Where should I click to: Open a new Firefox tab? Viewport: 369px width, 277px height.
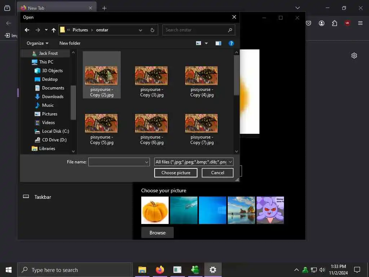pos(104,8)
